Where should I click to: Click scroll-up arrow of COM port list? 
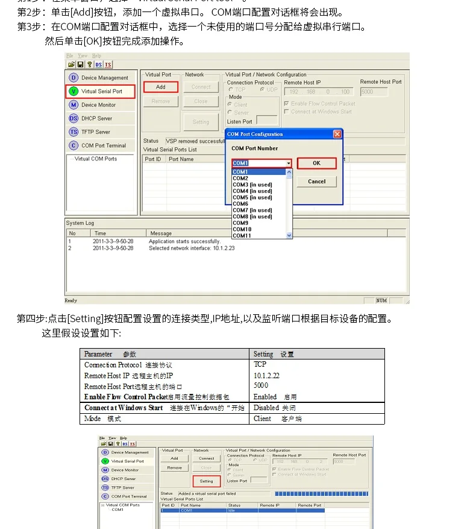tap(289, 172)
